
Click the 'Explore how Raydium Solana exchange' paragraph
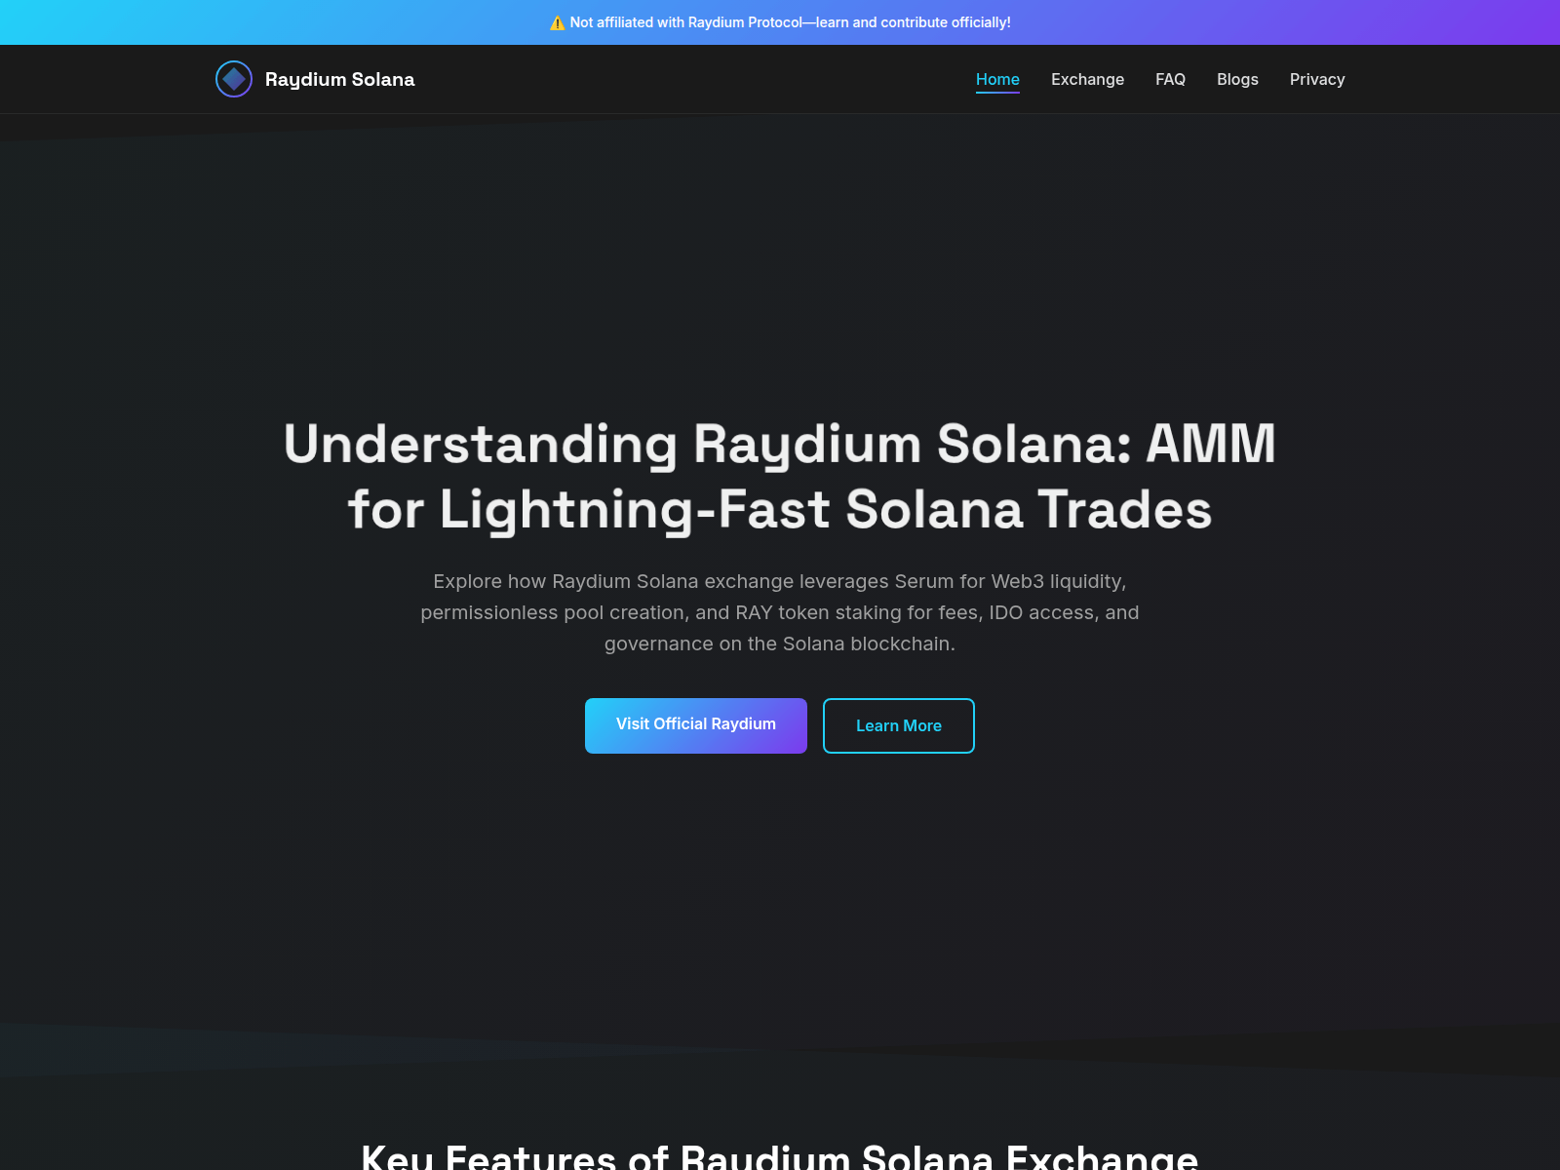[780, 612]
